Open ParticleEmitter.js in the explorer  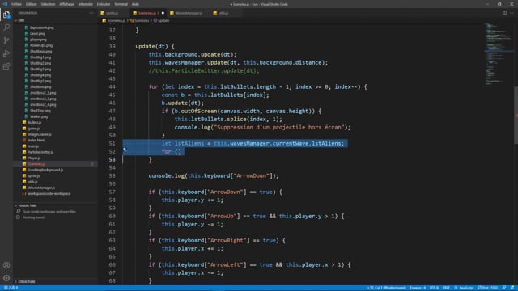40,152
